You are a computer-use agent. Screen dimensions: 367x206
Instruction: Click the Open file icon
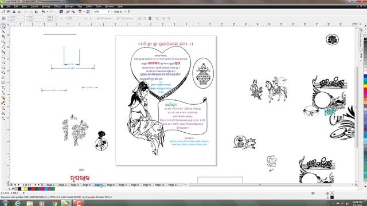coord(9,11)
